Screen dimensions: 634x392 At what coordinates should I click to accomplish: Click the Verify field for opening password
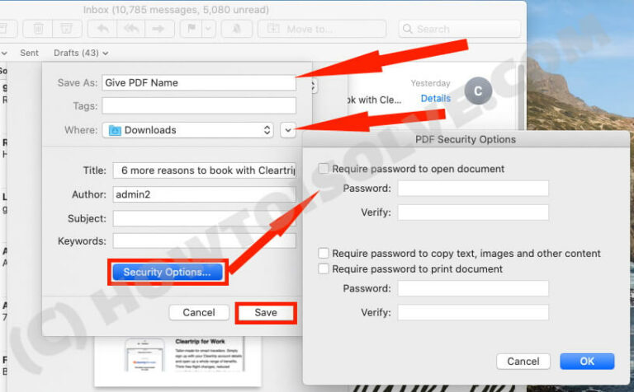473,212
